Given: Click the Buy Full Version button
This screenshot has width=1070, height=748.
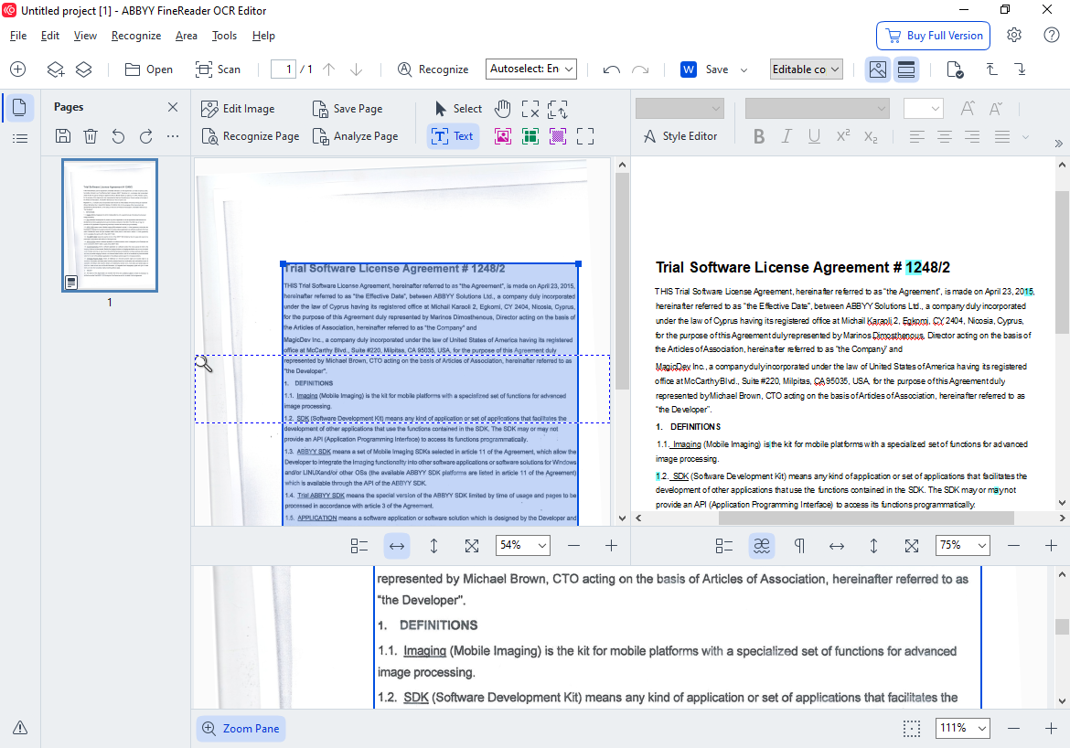Looking at the screenshot, I should [x=933, y=36].
